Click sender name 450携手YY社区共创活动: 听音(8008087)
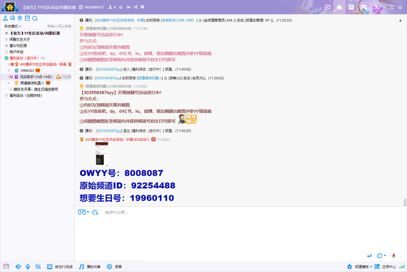407x272 pixels. [x=118, y=139]
